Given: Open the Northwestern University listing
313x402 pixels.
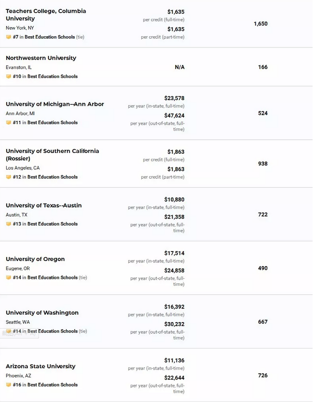Looking at the screenshot, I should click(x=41, y=58).
